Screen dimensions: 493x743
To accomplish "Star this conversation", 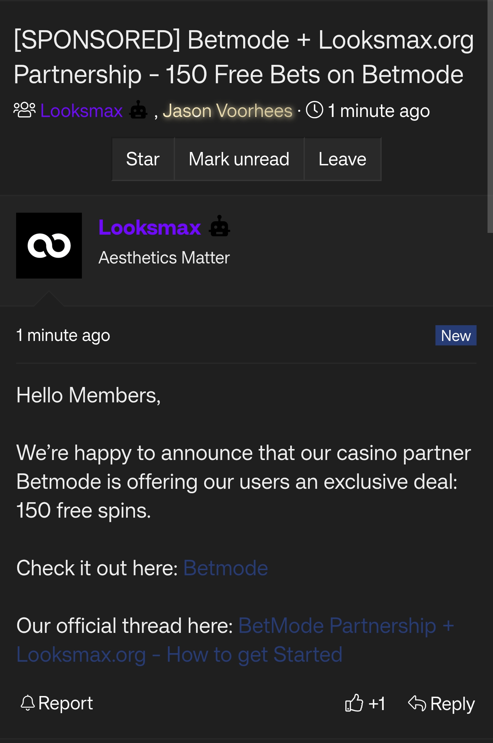I will [143, 159].
